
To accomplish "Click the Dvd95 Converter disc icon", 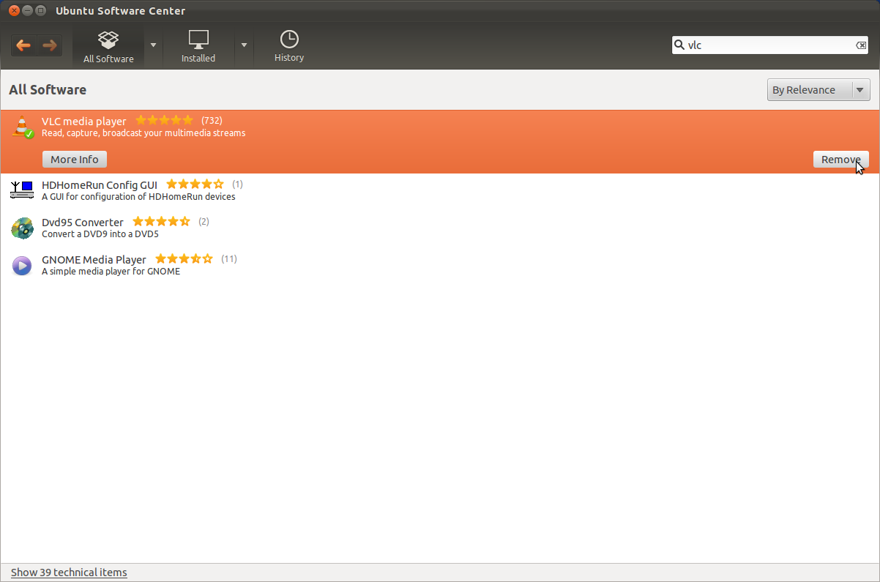I will [23, 228].
